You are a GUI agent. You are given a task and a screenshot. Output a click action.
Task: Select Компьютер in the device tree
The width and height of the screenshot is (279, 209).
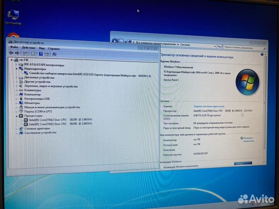pos(33,94)
